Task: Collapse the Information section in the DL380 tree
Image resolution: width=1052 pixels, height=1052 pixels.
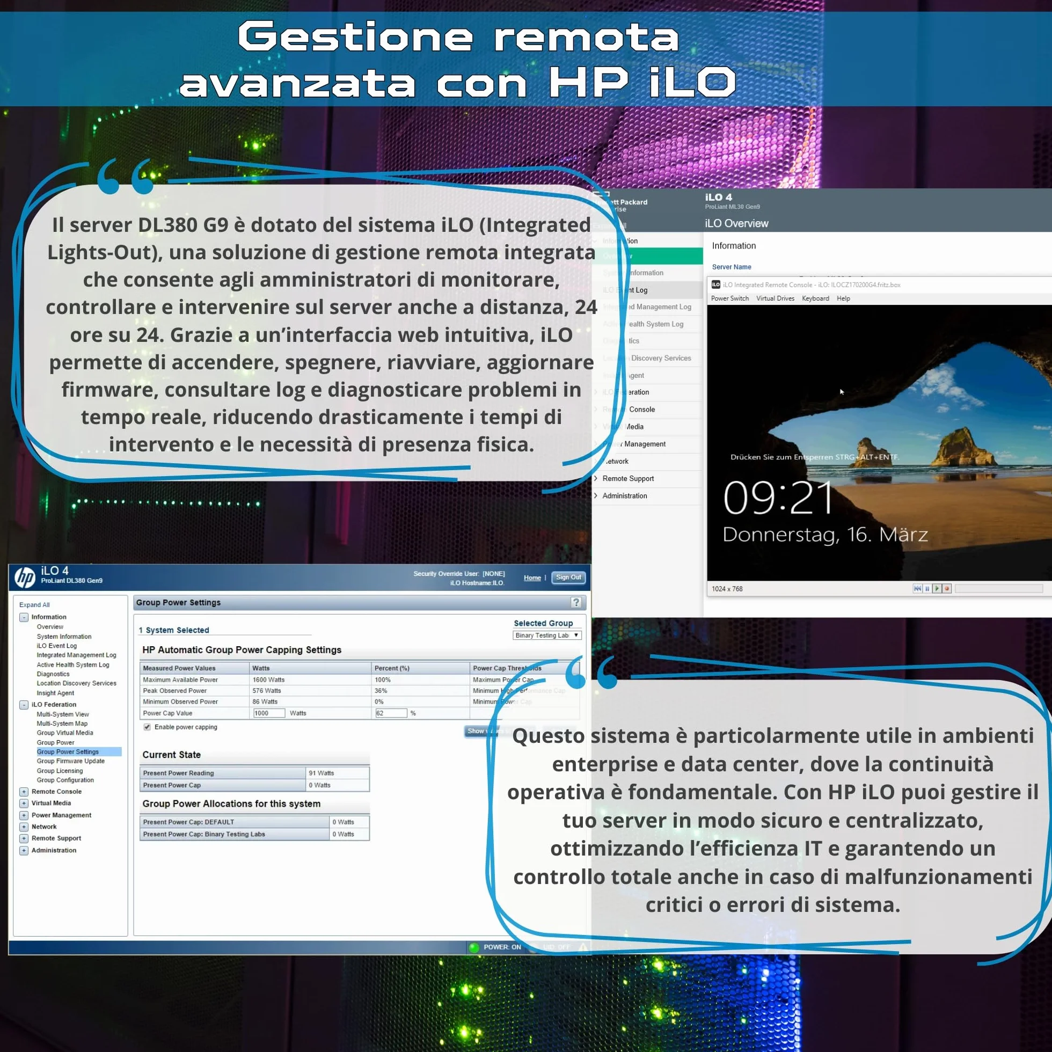Action: coord(24,617)
